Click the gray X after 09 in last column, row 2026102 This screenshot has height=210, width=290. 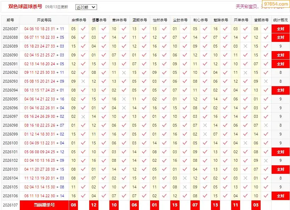266,160
